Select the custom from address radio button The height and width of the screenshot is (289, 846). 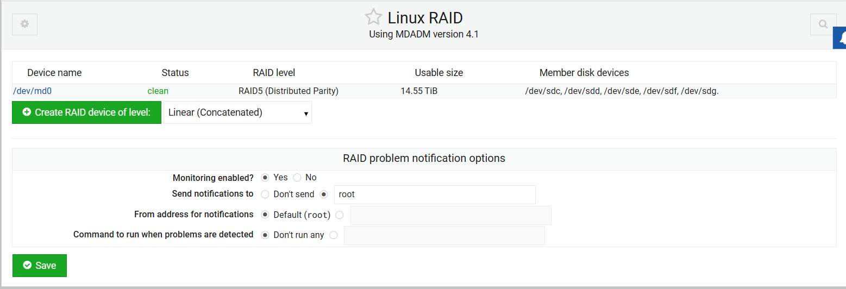point(340,215)
